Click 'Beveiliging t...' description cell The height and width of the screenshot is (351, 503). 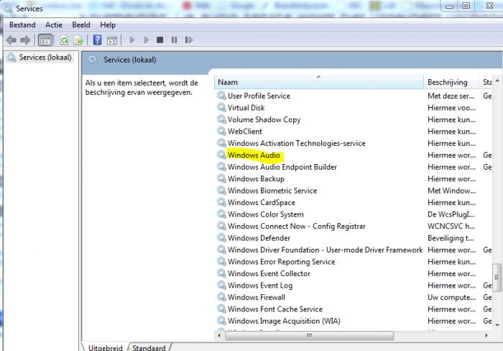click(x=451, y=238)
